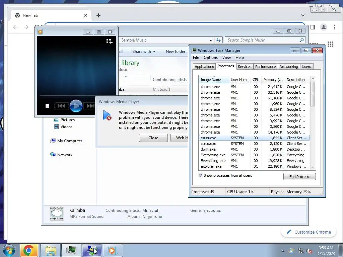Select My Computer in navigation pane

click(66, 141)
